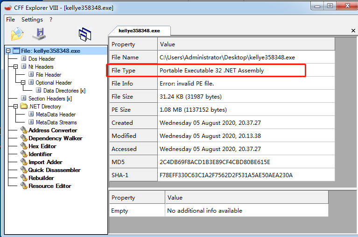The image size is (358, 237).
Task: Click the Nt Headers page icon
Action: click(x=23, y=66)
